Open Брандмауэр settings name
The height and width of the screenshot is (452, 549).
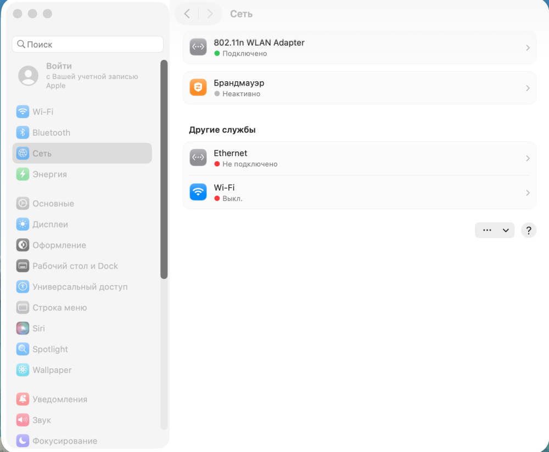click(239, 83)
